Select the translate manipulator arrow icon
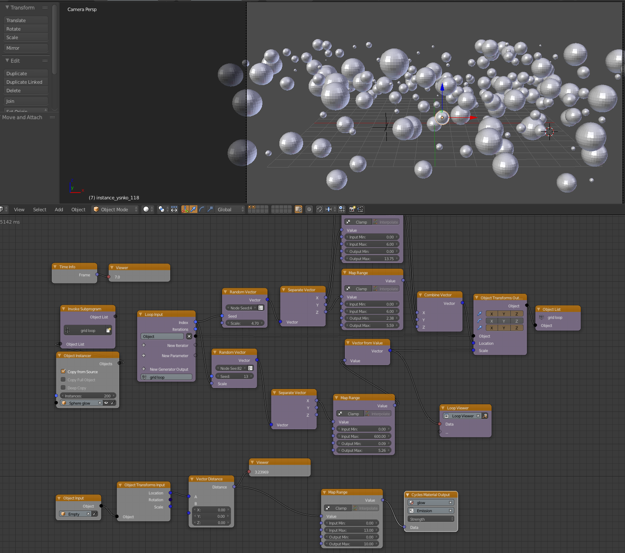Screen dimensions: 625x553 193,209
